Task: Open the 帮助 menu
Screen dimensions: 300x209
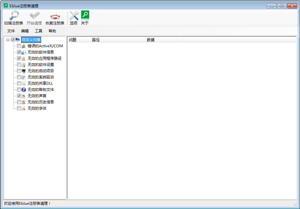Action: click(x=52, y=31)
